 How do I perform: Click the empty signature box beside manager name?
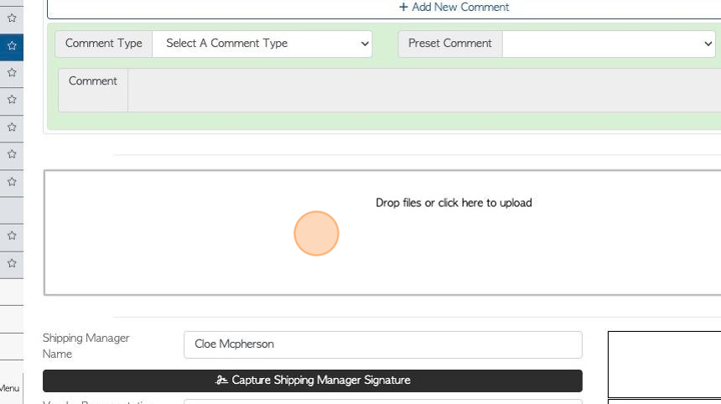[x=665, y=364]
